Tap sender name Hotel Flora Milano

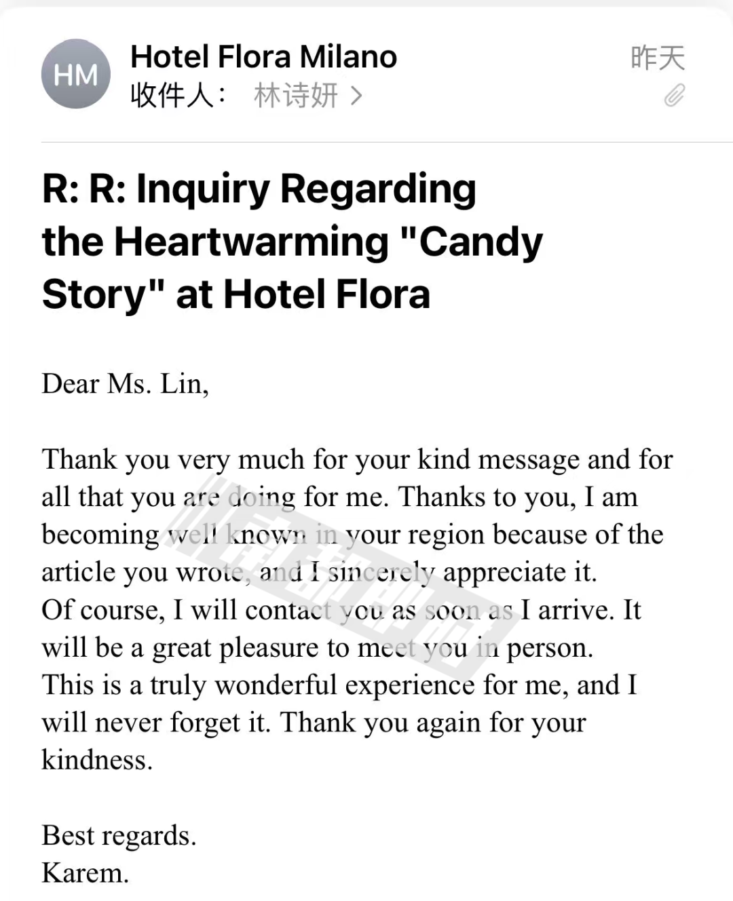tap(263, 56)
